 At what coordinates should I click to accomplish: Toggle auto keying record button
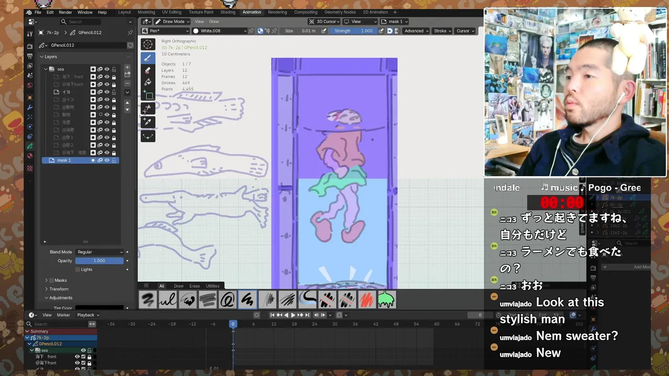[257, 315]
